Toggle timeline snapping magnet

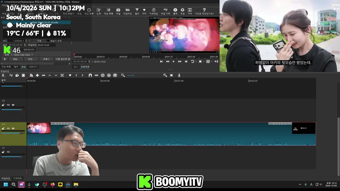click(x=90, y=75)
